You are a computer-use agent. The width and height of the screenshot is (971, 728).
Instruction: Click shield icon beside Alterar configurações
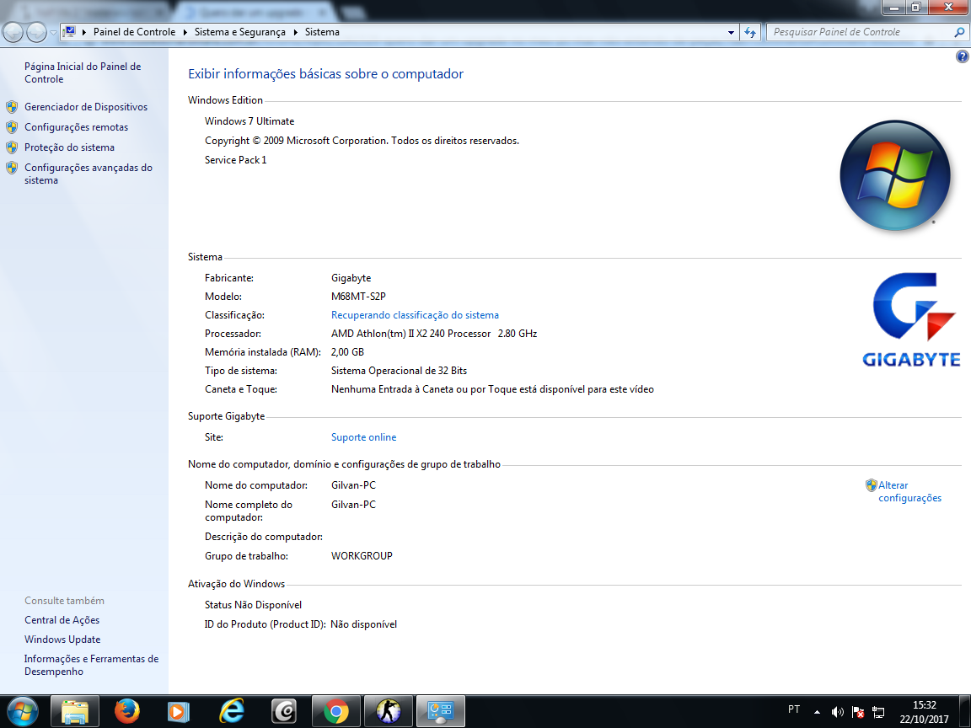[x=872, y=485]
